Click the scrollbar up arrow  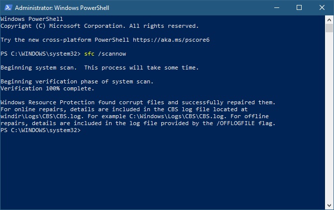coord(329,20)
